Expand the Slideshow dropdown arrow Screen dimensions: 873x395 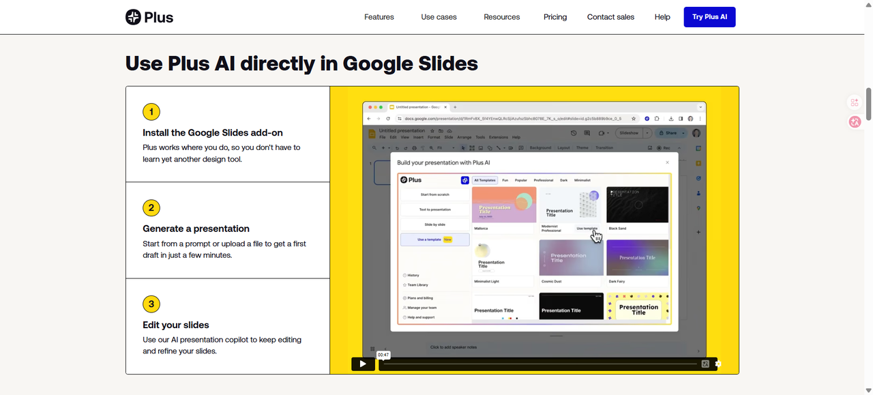click(647, 133)
